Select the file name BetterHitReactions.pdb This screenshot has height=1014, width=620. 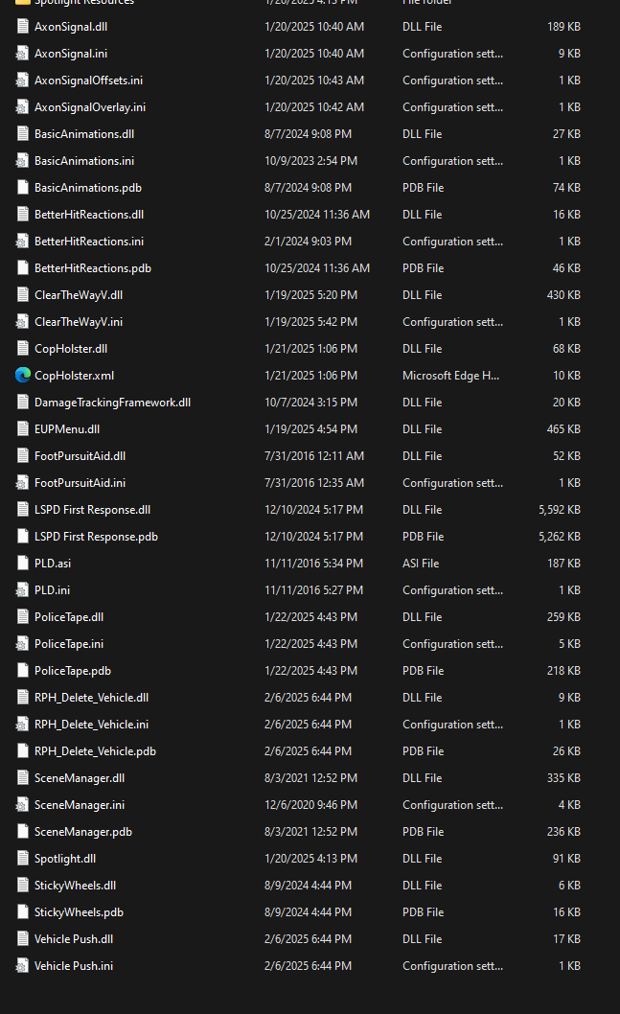pyautogui.click(x=92, y=268)
